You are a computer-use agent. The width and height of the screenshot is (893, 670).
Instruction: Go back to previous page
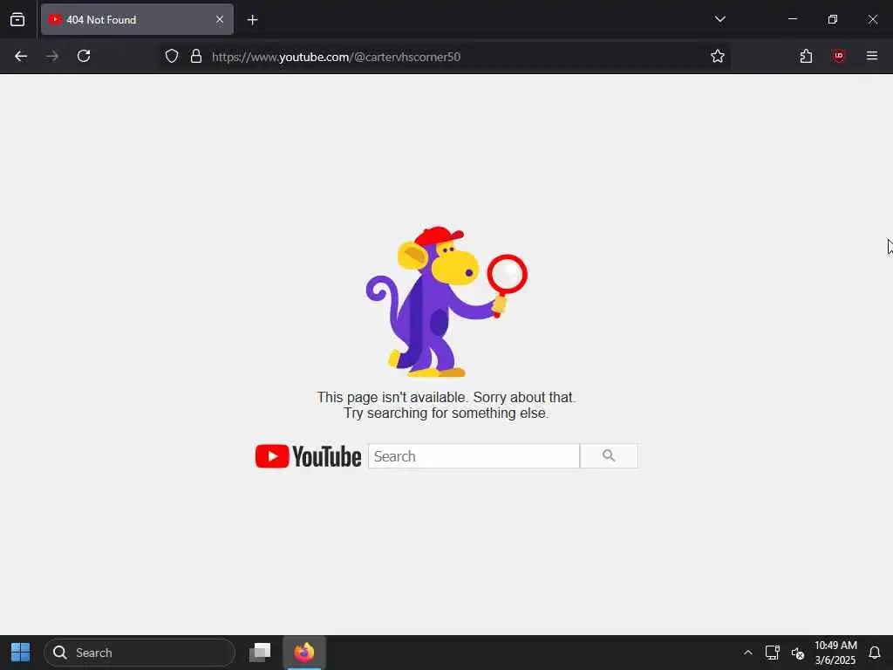click(21, 56)
